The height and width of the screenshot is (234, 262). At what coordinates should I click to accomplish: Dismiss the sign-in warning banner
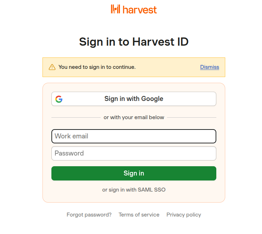click(210, 67)
